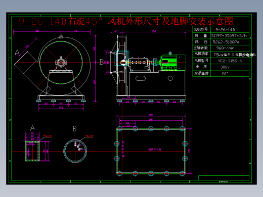Screen dimensions: 263x197
Task: Click the bearing hub at the fan center
Action: 61,63
